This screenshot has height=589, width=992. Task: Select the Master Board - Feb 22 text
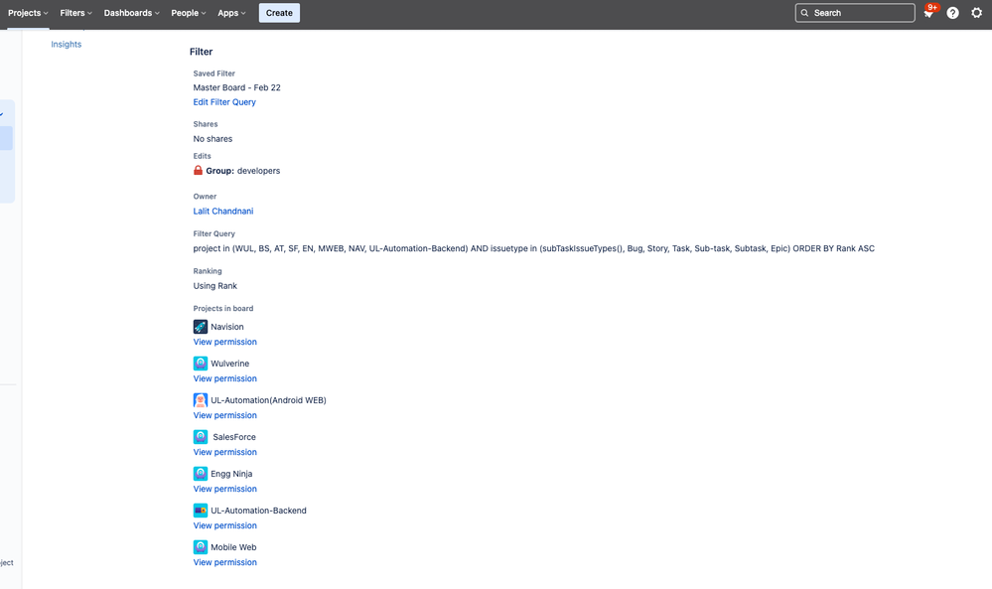(x=236, y=87)
